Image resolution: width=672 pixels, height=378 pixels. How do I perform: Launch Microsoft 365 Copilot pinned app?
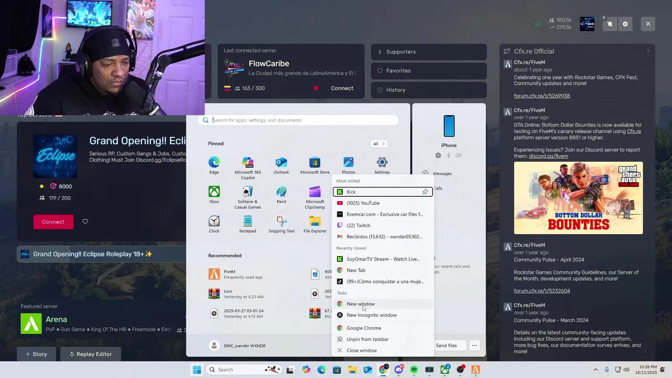248,168
